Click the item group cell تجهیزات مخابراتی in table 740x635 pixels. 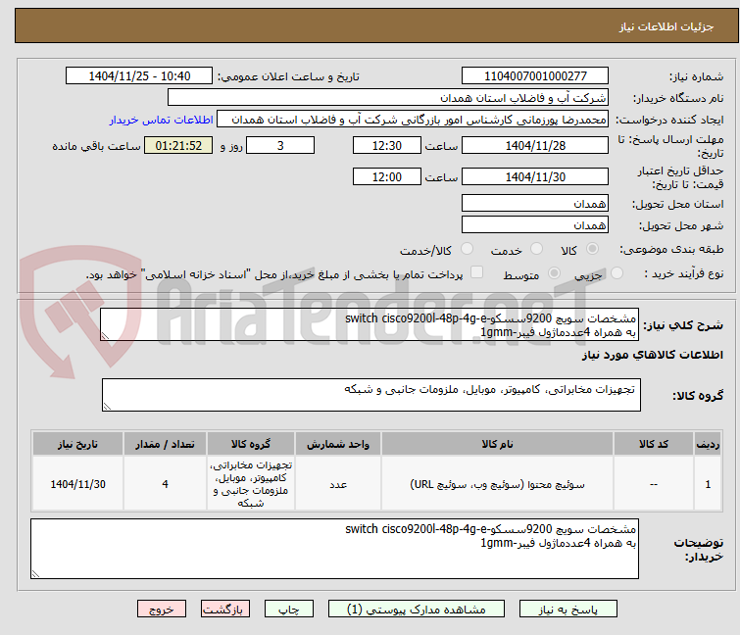click(251, 484)
